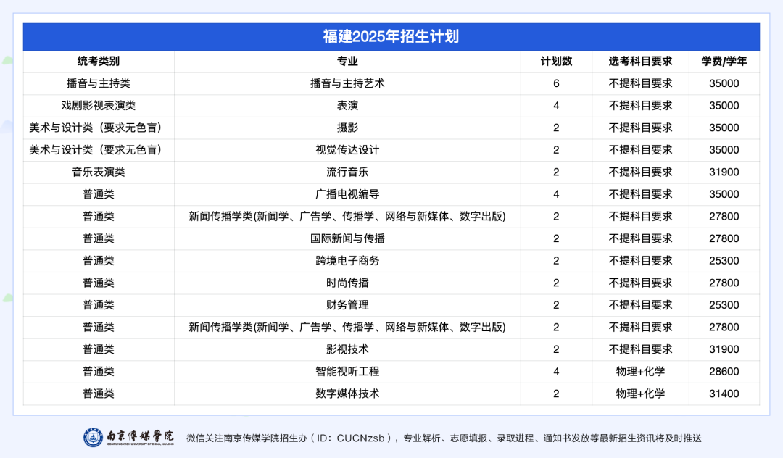783x458 pixels.
Task: Click the 流行音乐 major cell
Action: (x=347, y=172)
